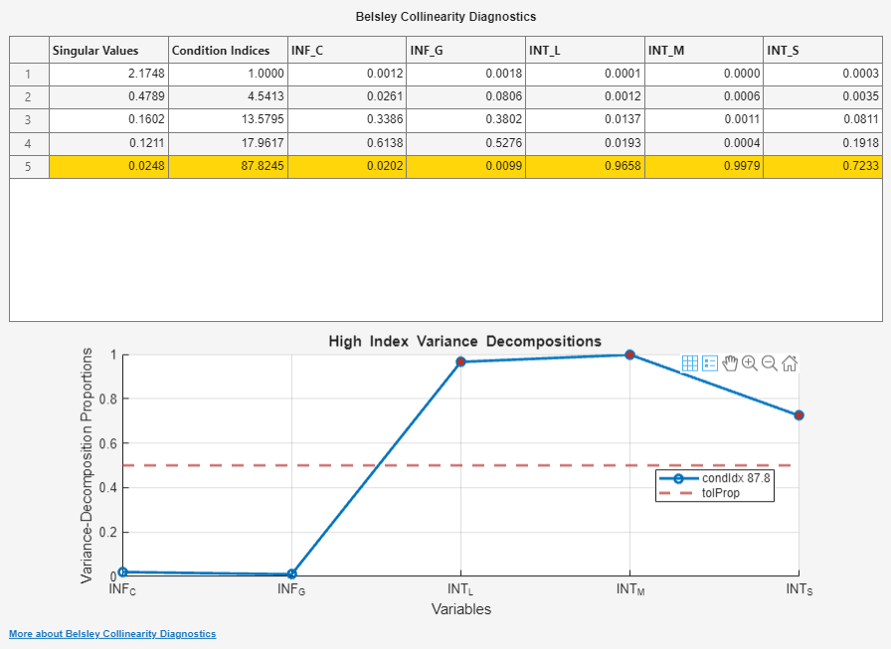This screenshot has height=649, width=891.
Task: Click the INT_M data point on plot
Action: [x=629, y=355]
